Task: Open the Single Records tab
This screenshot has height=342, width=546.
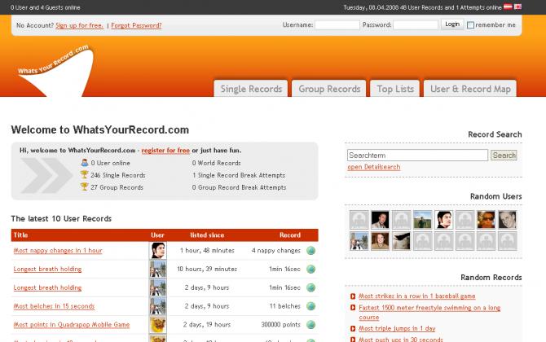Action: (x=251, y=89)
